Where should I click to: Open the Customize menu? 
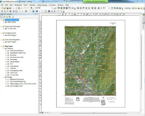click(52, 5)
